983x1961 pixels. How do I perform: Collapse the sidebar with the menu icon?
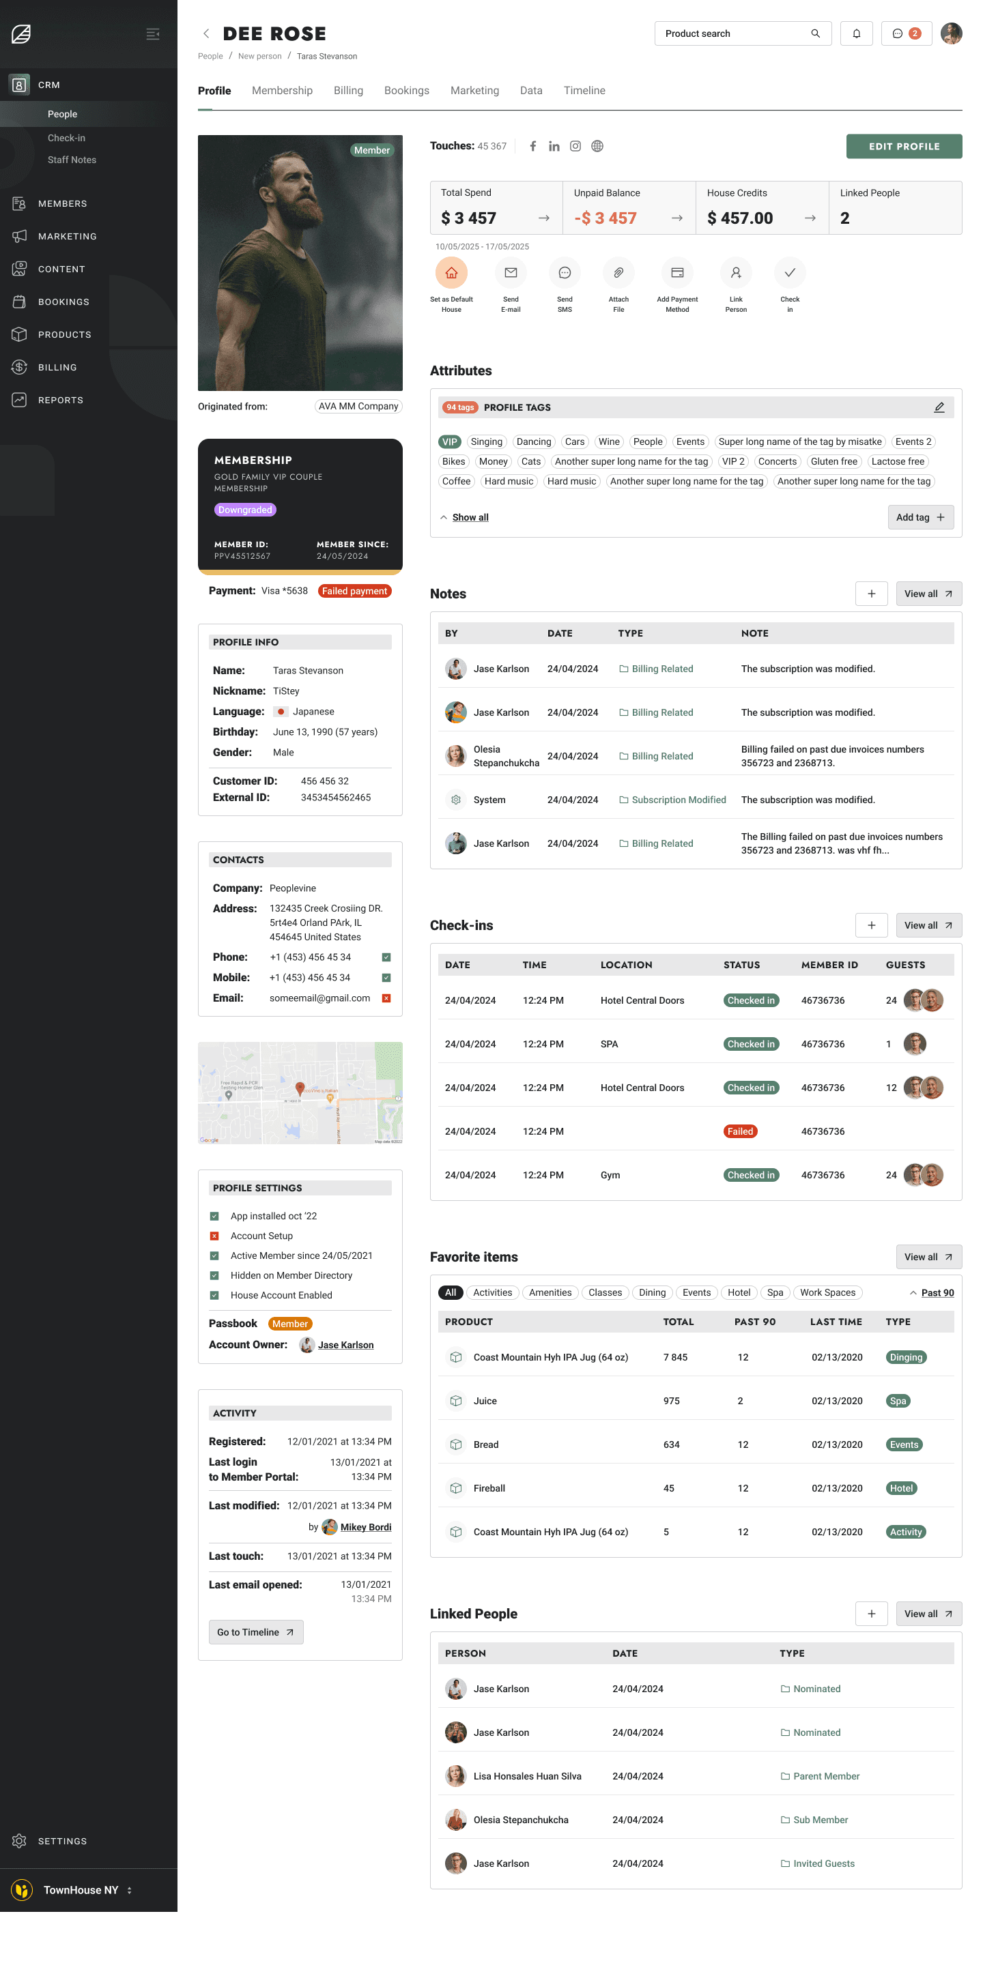pos(152,33)
